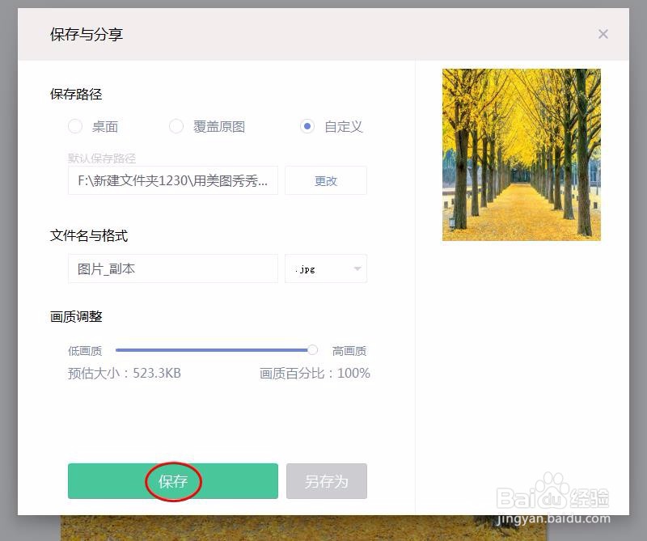Open the .jpg format dropdown

click(326, 268)
